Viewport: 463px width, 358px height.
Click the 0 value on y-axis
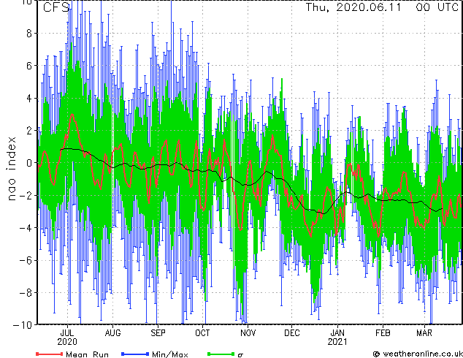(29, 163)
